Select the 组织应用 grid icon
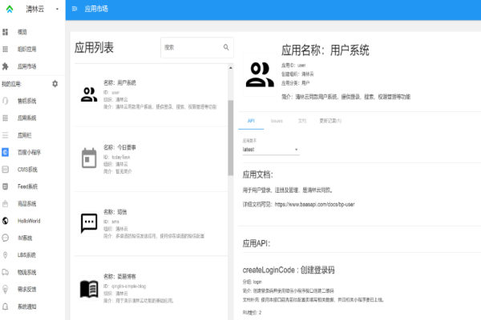 (6, 49)
